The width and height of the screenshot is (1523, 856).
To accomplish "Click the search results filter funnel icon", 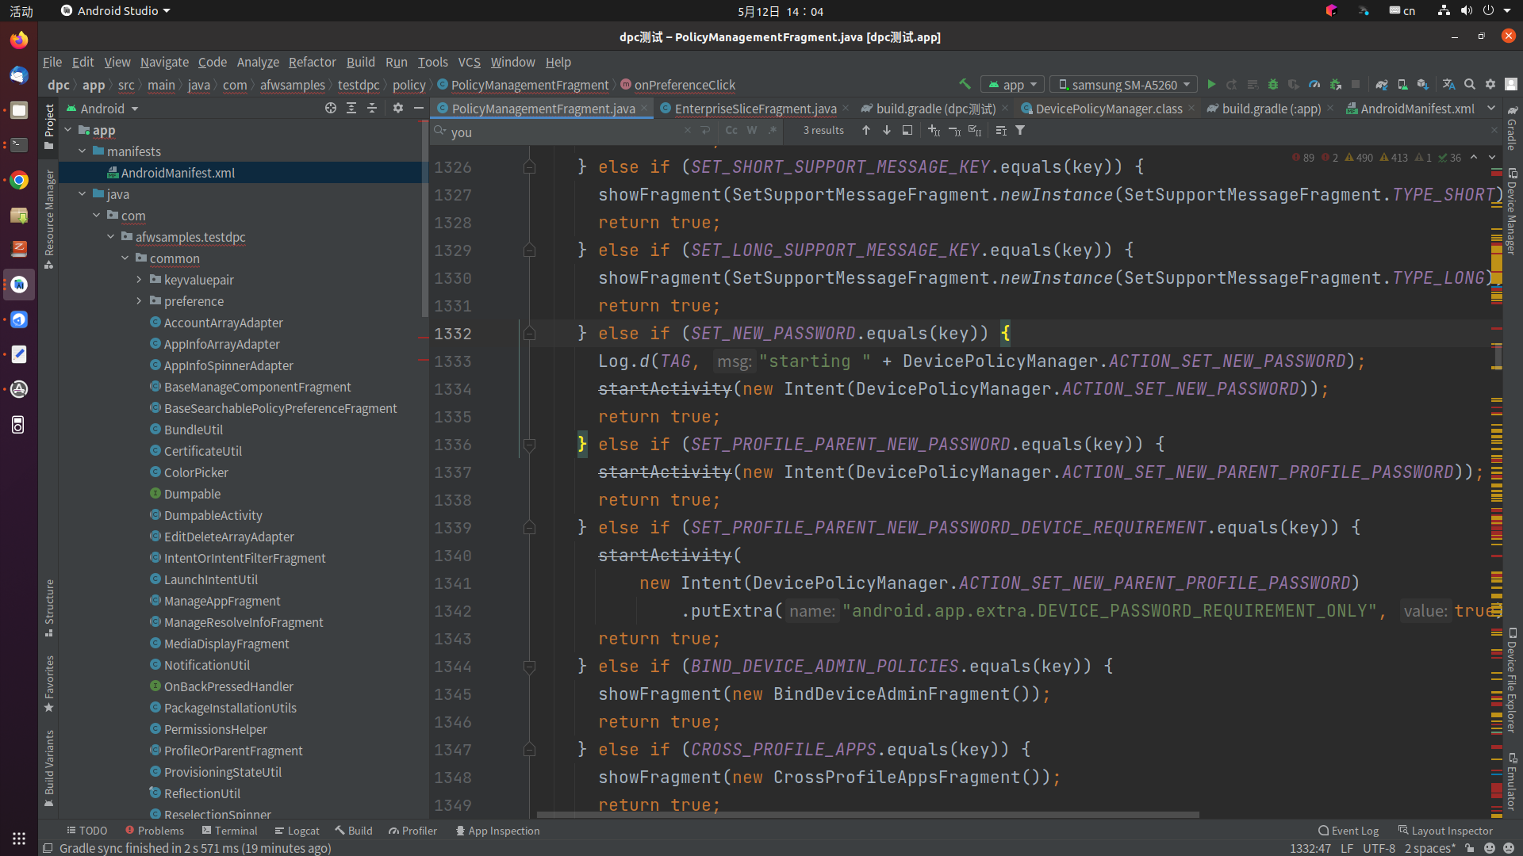I will point(1020,130).
